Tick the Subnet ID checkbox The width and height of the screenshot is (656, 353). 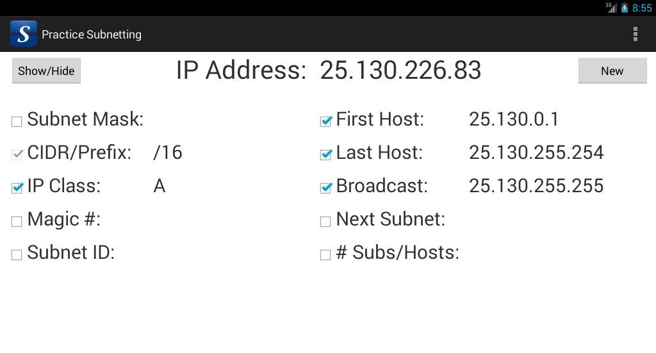click(x=17, y=255)
